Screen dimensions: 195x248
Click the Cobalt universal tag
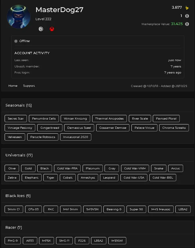[x=68, y=177]
